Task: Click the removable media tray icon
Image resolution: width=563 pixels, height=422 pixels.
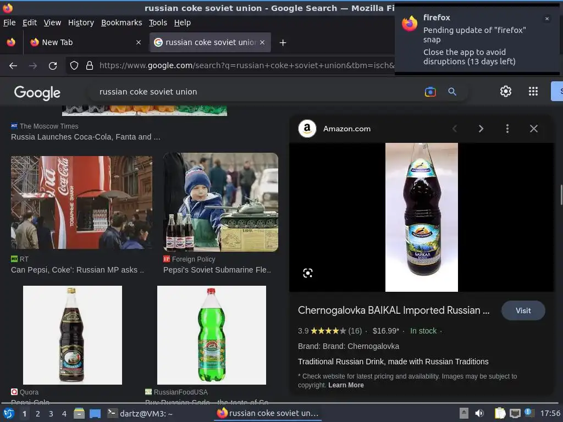Action: point(464,413)
